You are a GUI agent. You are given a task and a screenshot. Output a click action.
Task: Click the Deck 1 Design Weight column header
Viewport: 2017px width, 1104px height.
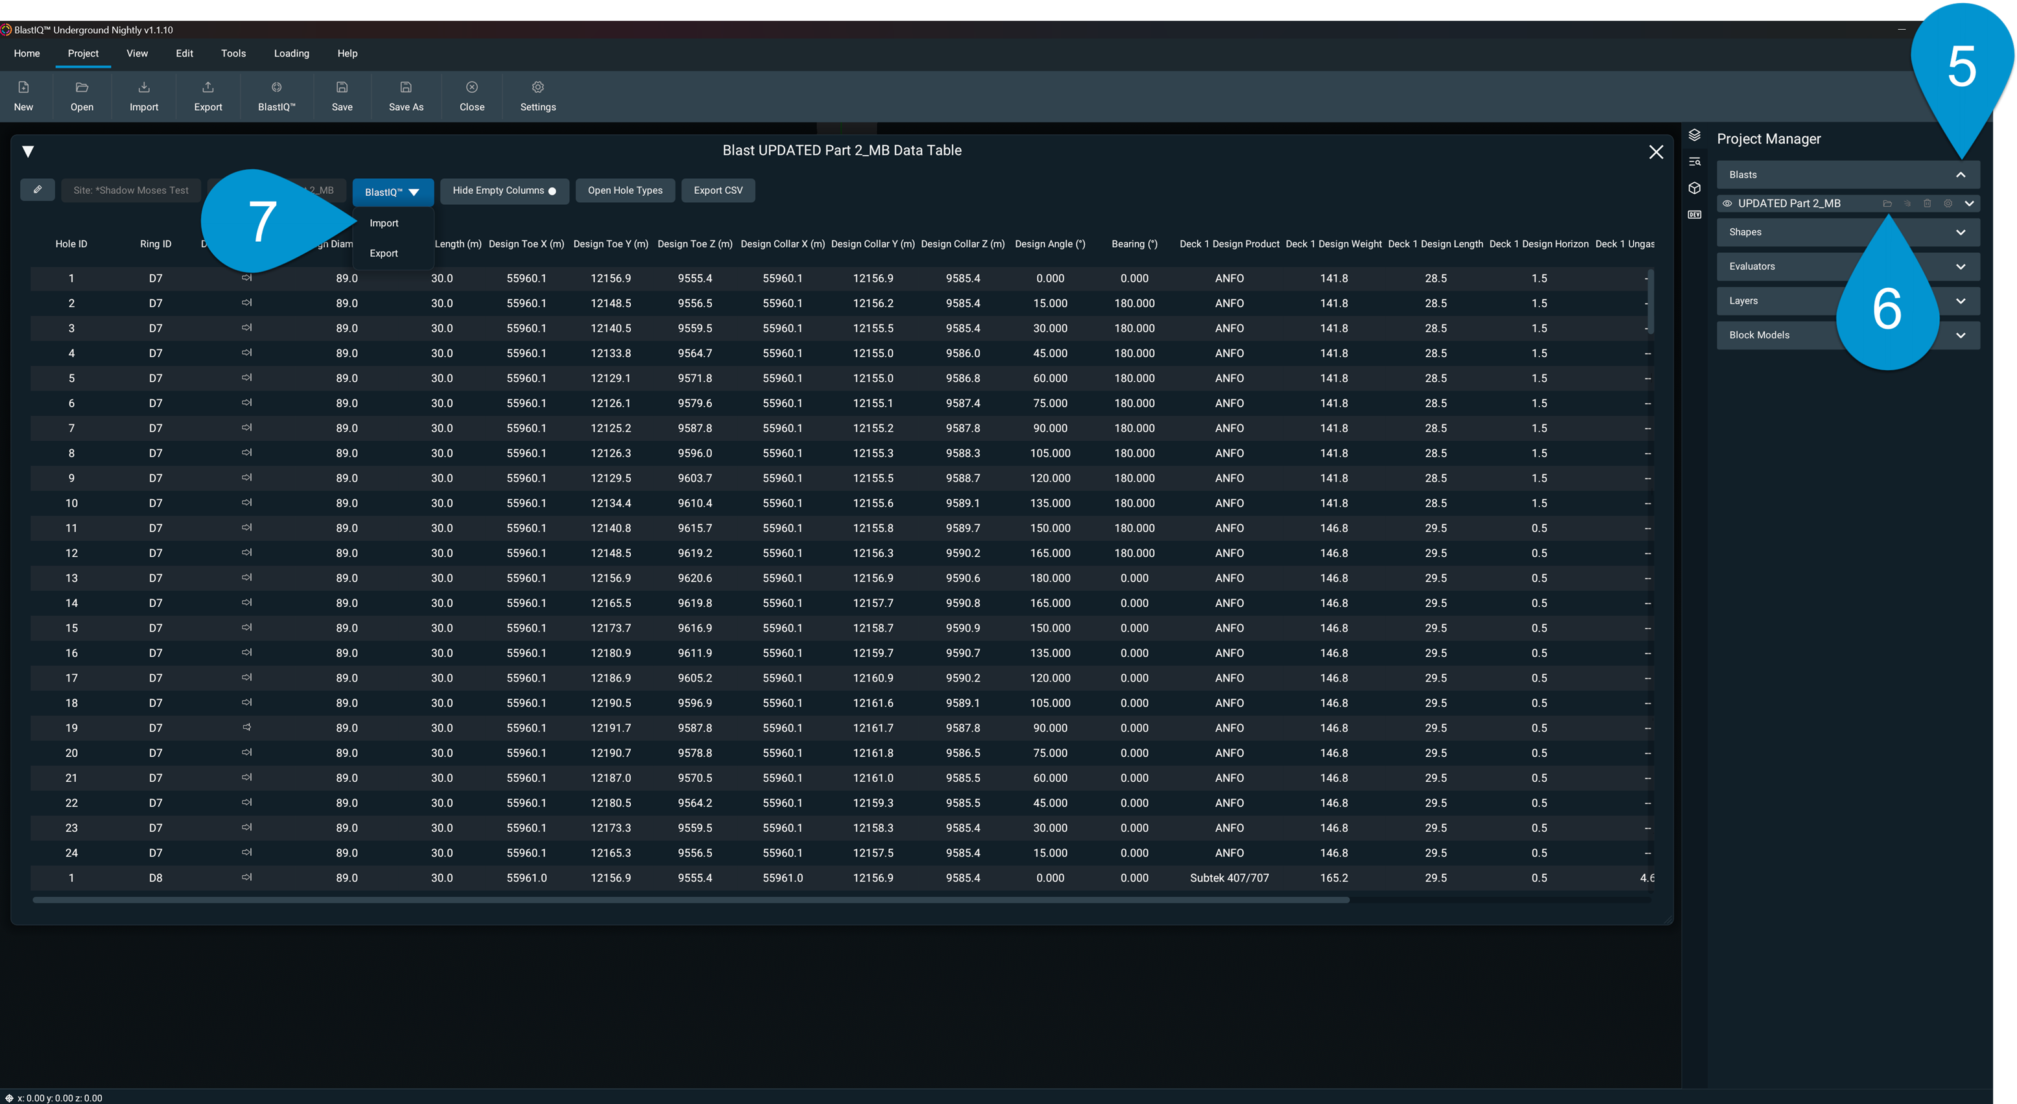click(1334, 244)
